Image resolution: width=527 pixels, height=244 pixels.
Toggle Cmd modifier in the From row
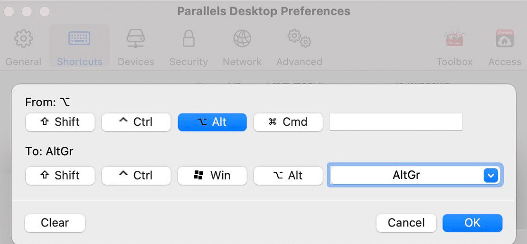pyautogui.click(x=288, y=122)
